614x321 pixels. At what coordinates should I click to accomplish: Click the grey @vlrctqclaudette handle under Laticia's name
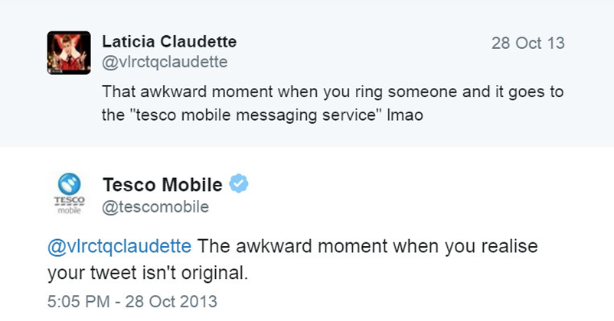point(165,62)
